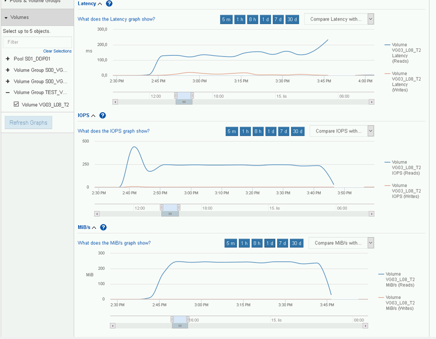
Task: Select the 30 d range on IOPS graph
Action: [298, 131]
